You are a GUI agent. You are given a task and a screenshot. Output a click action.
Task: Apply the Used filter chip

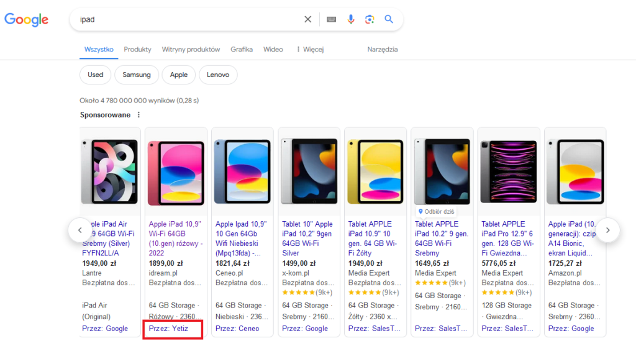[95, 75]
